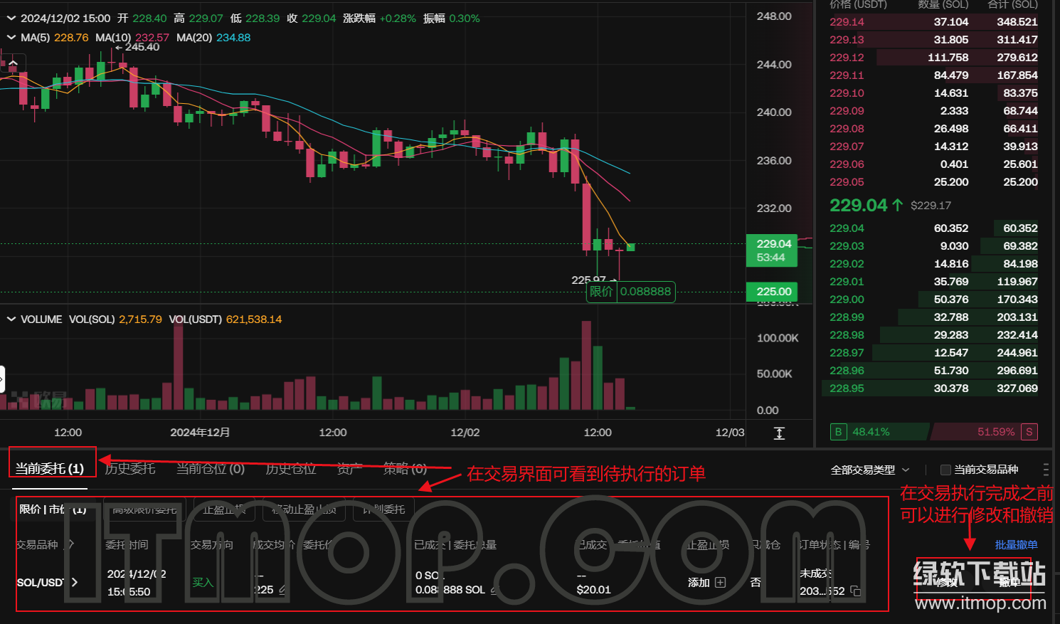Open the 历史仓位 tab
The width and height of the screenshot is (1060, 624).
[290, 469]
